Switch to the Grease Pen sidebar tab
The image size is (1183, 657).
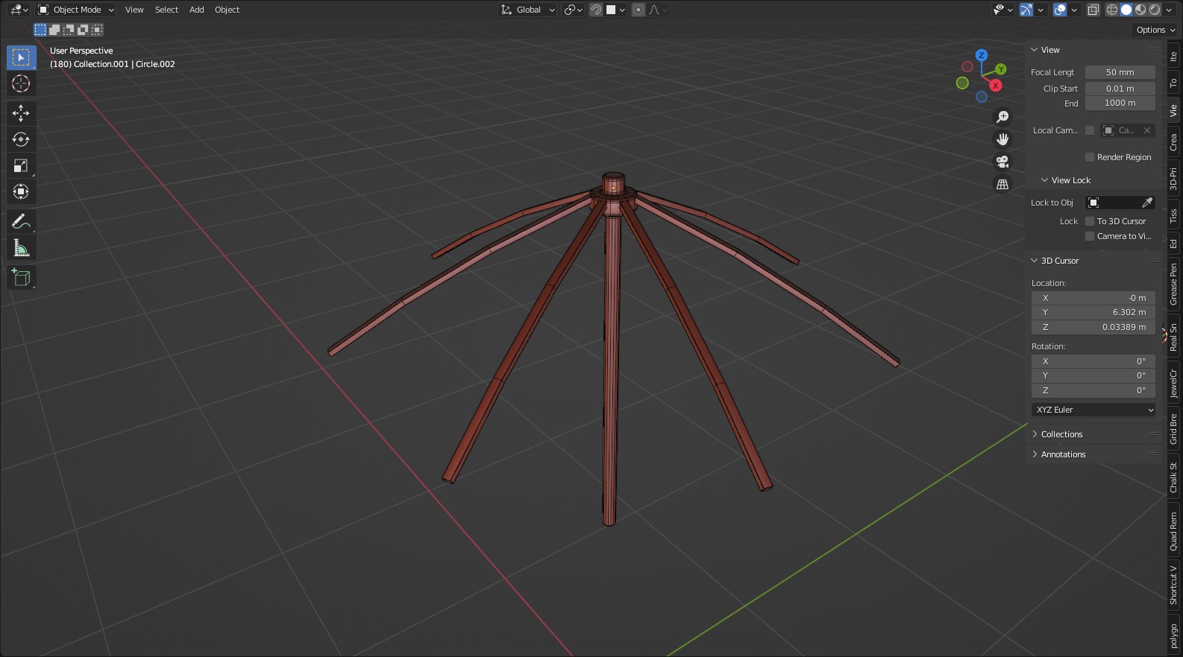tap(1174, 284)
